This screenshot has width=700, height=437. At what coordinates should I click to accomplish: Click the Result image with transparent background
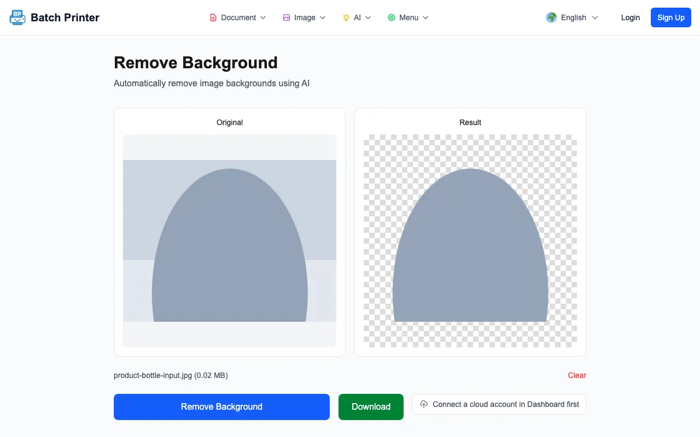(x=470, y=241)
